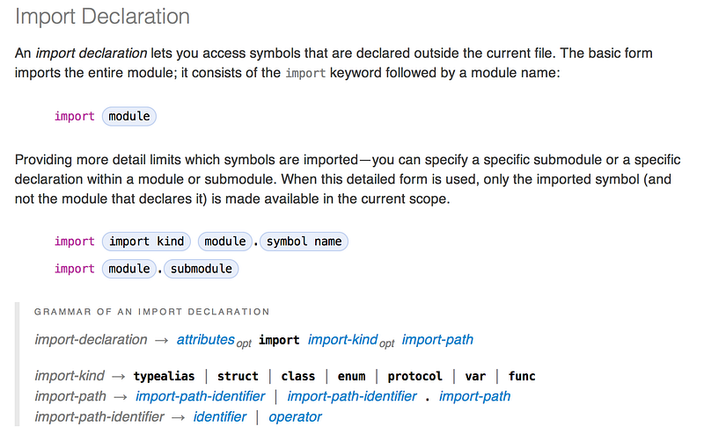The width and height of the screenshot is (704, 441).
Task: Select 'module' pill next to symbol name
Action: pos(225,242)
